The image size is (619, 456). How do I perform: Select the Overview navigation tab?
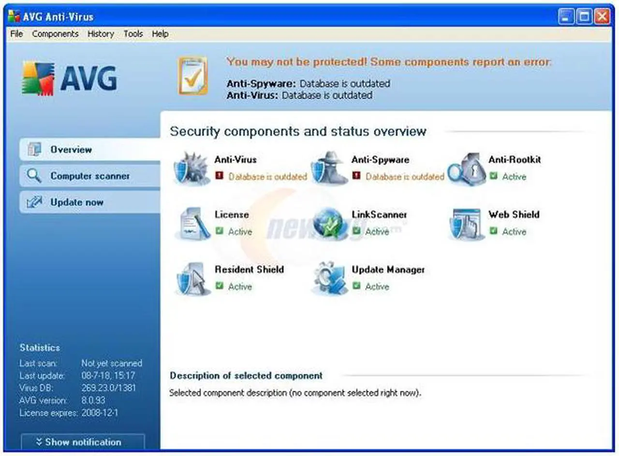tap(90, 149)
